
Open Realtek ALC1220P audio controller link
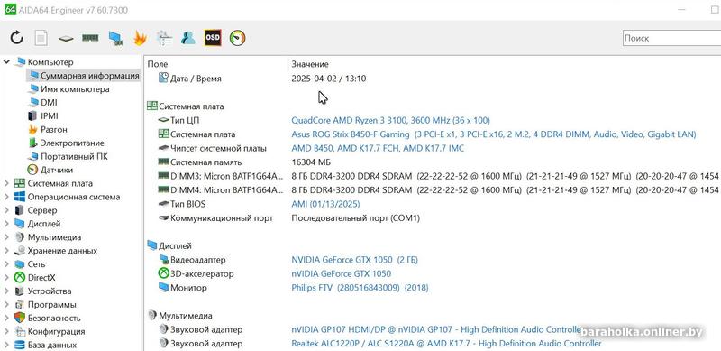click(446, 344)
